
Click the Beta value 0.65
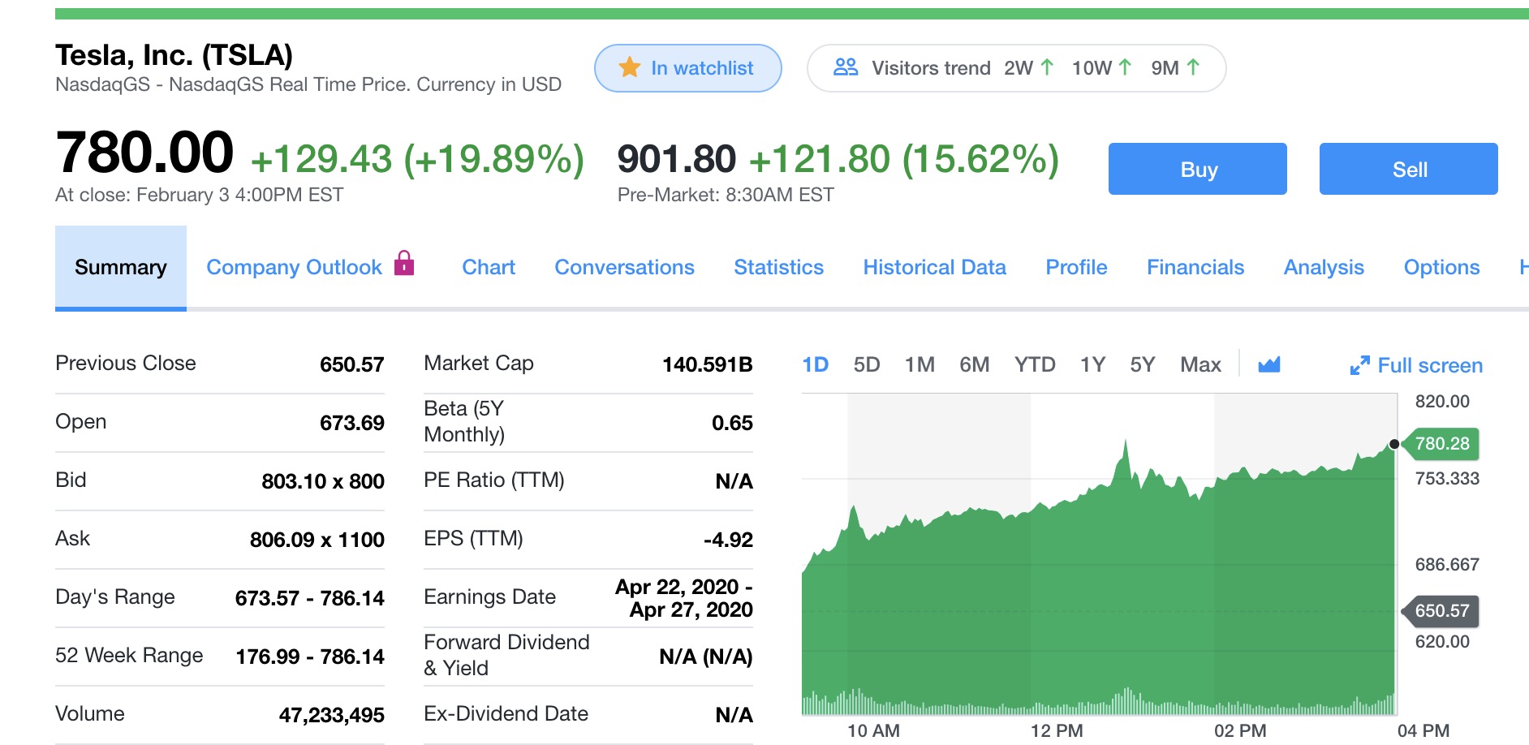(732, 423)
